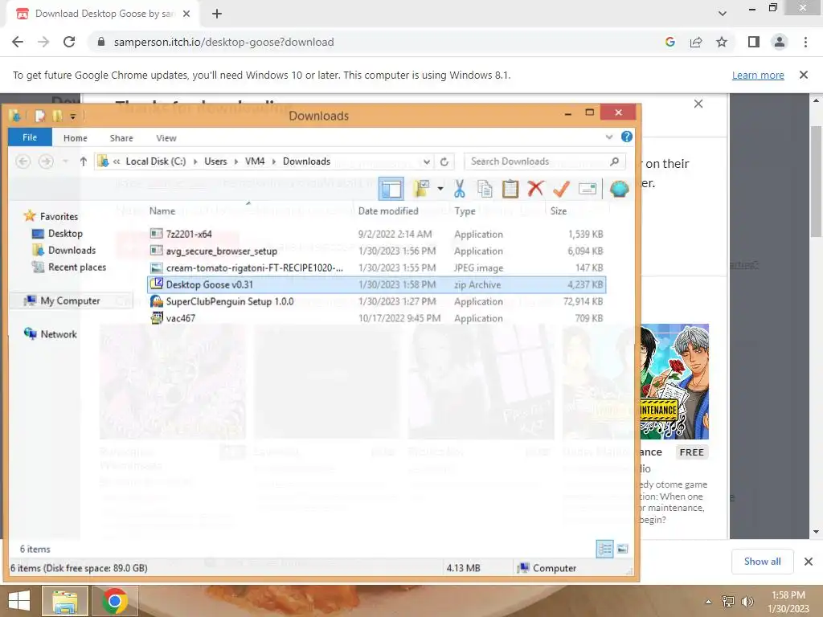Toggle the navigation pane layout button

point(391,189)
